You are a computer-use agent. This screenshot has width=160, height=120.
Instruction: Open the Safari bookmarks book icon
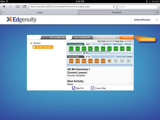(18, 7)
